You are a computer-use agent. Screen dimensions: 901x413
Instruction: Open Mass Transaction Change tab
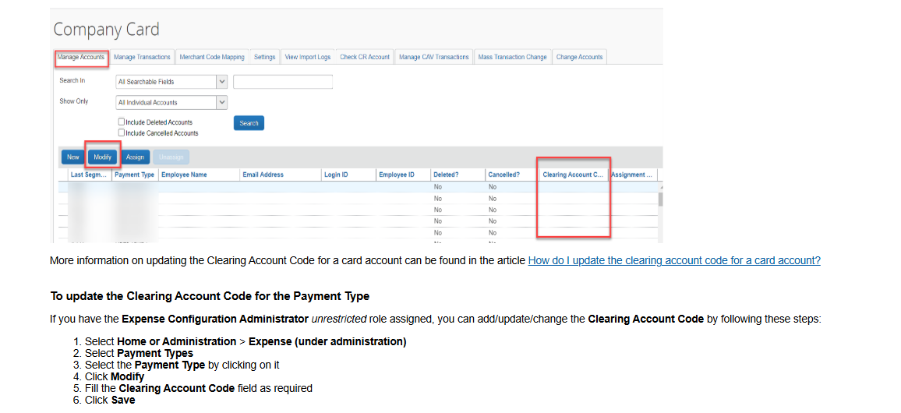pyautogui.click(x=512, y=57)
